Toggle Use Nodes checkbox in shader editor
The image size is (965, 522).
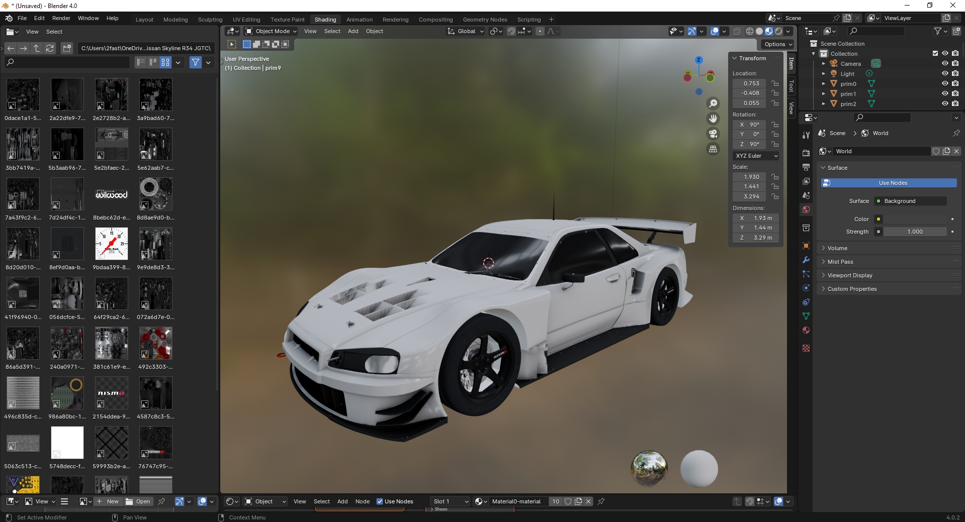click(380, 501)
